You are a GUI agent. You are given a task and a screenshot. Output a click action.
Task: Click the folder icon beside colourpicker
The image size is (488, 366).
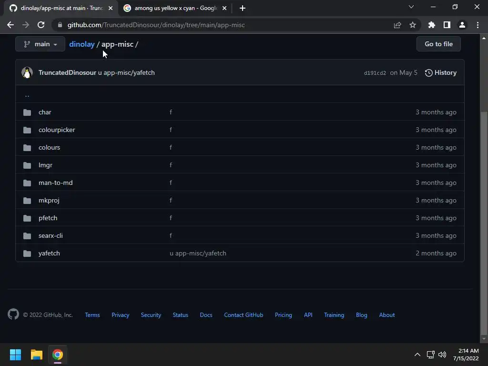27,130
